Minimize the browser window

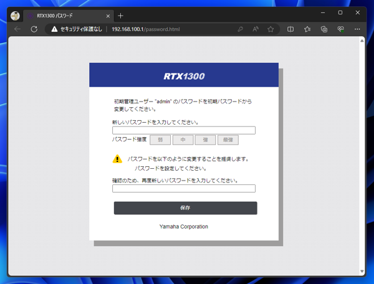[323, 12]
